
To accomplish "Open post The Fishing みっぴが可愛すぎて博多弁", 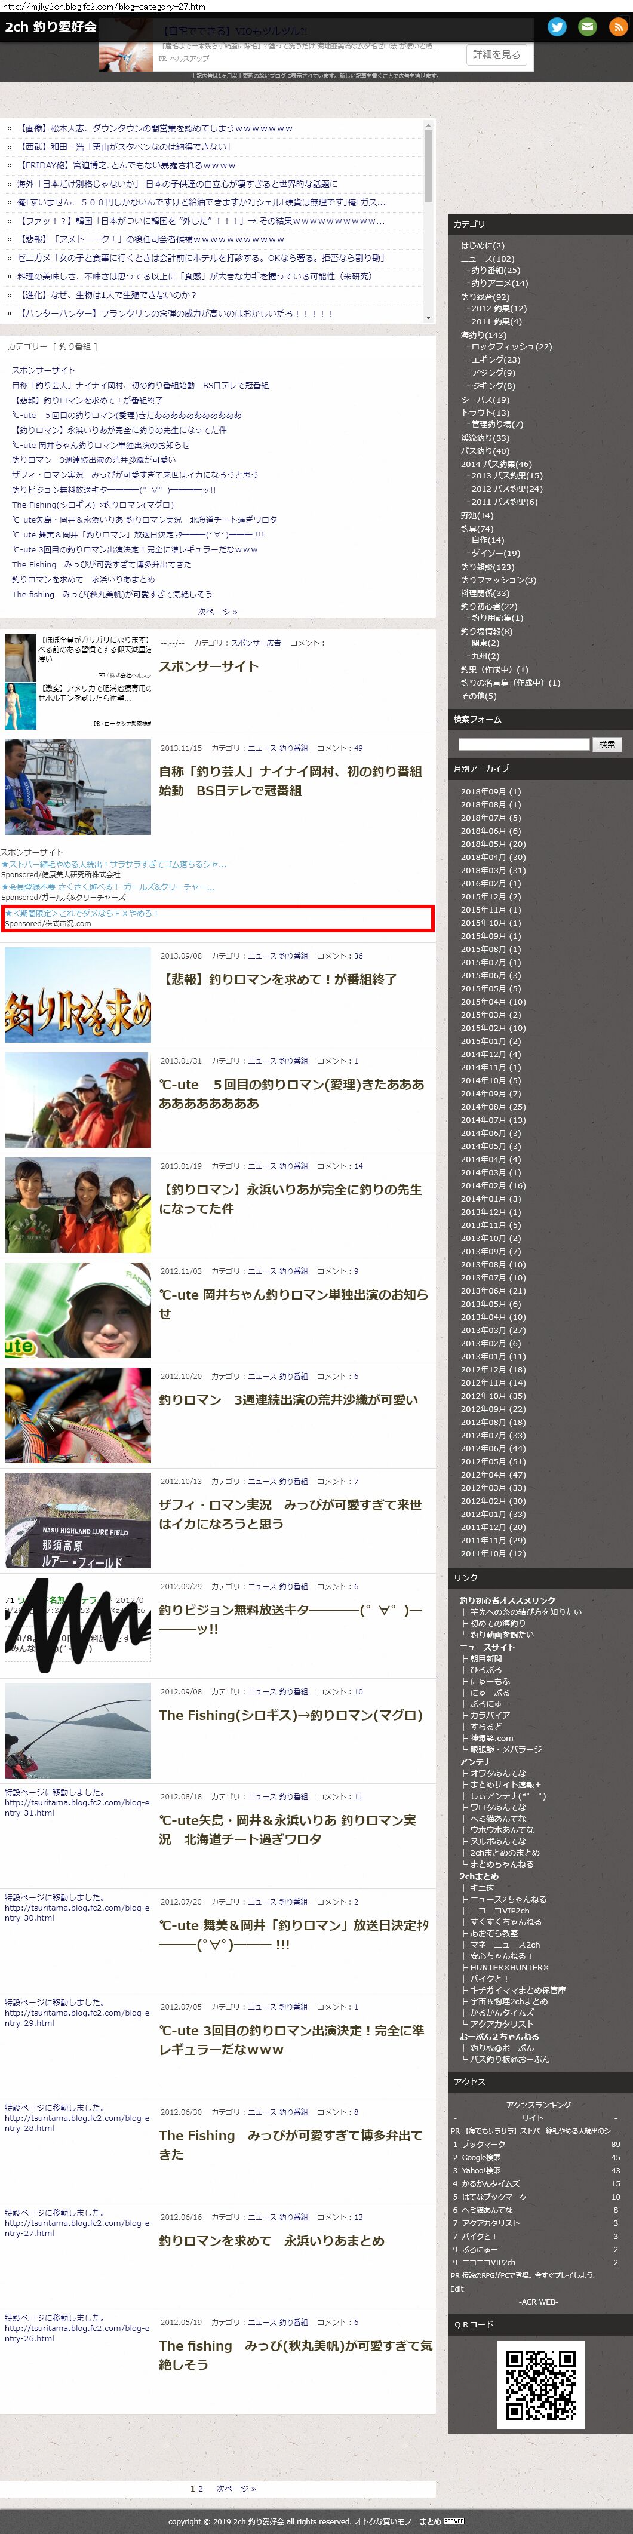I will click(x=291, y=2145).
